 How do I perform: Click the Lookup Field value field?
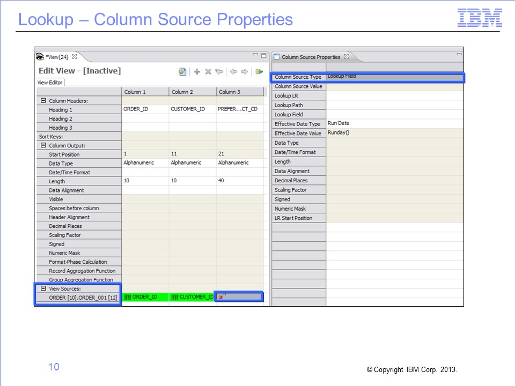(x=394, y=115)
